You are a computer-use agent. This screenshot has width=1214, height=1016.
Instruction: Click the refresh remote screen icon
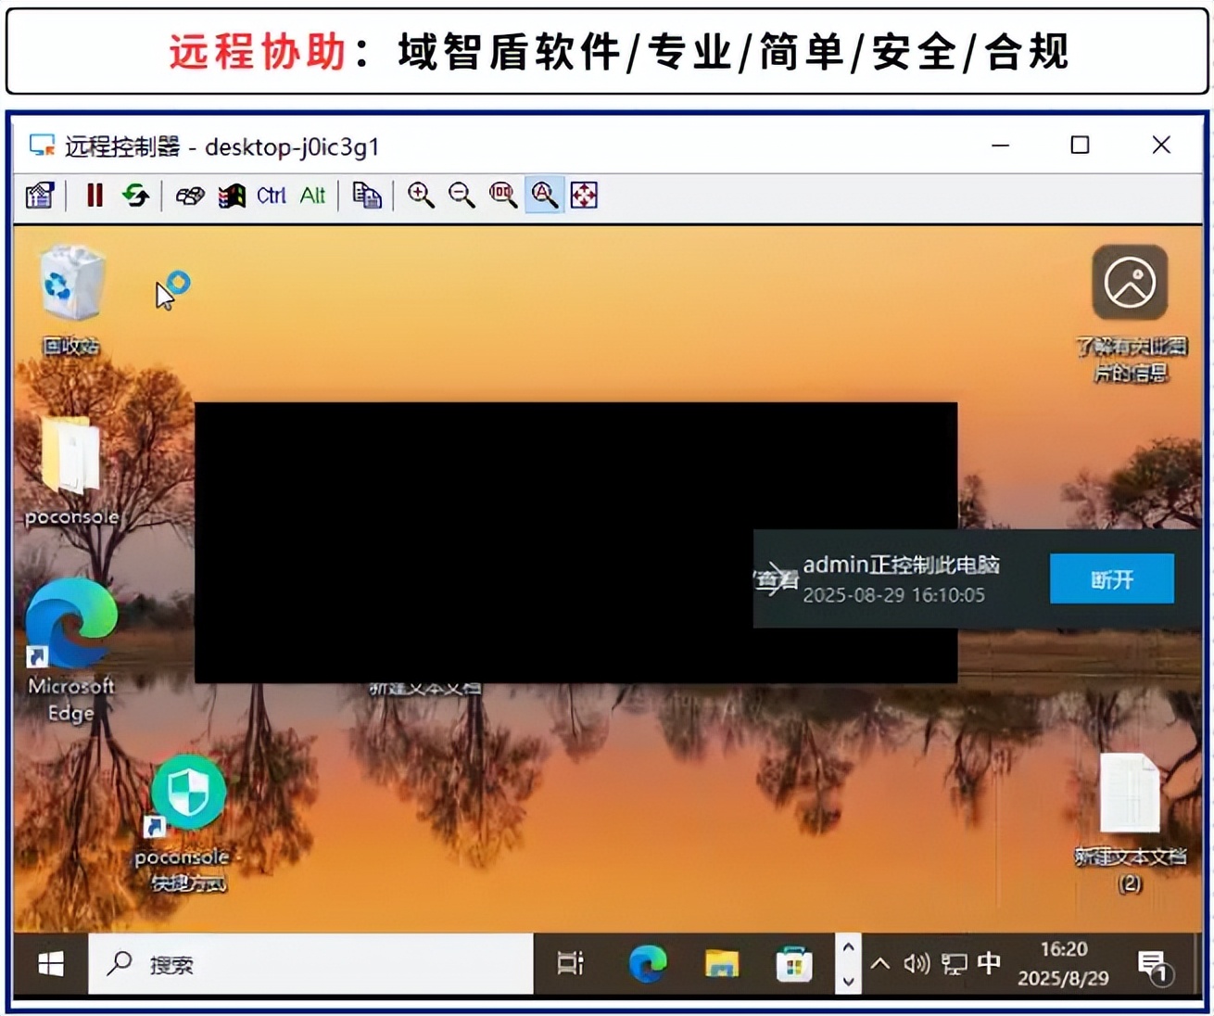point(136,195)
